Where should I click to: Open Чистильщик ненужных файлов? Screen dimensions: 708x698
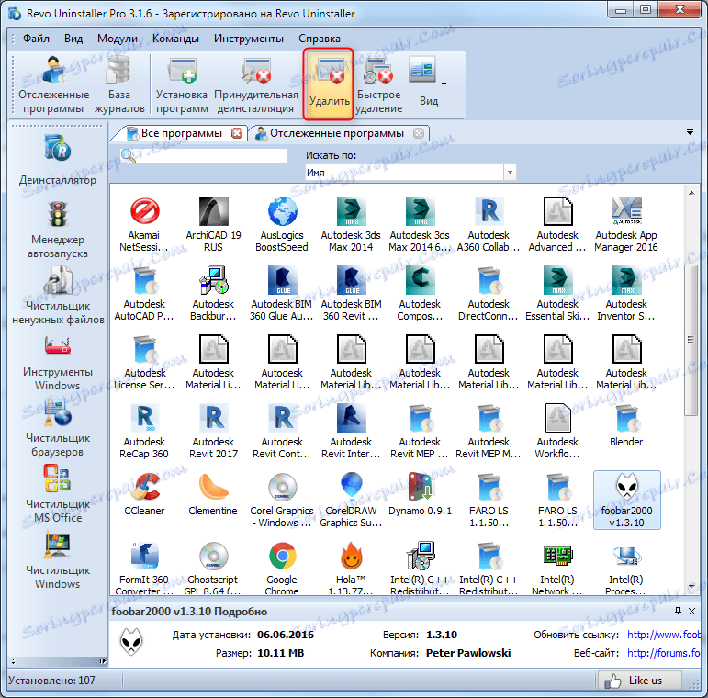[57, 296]
